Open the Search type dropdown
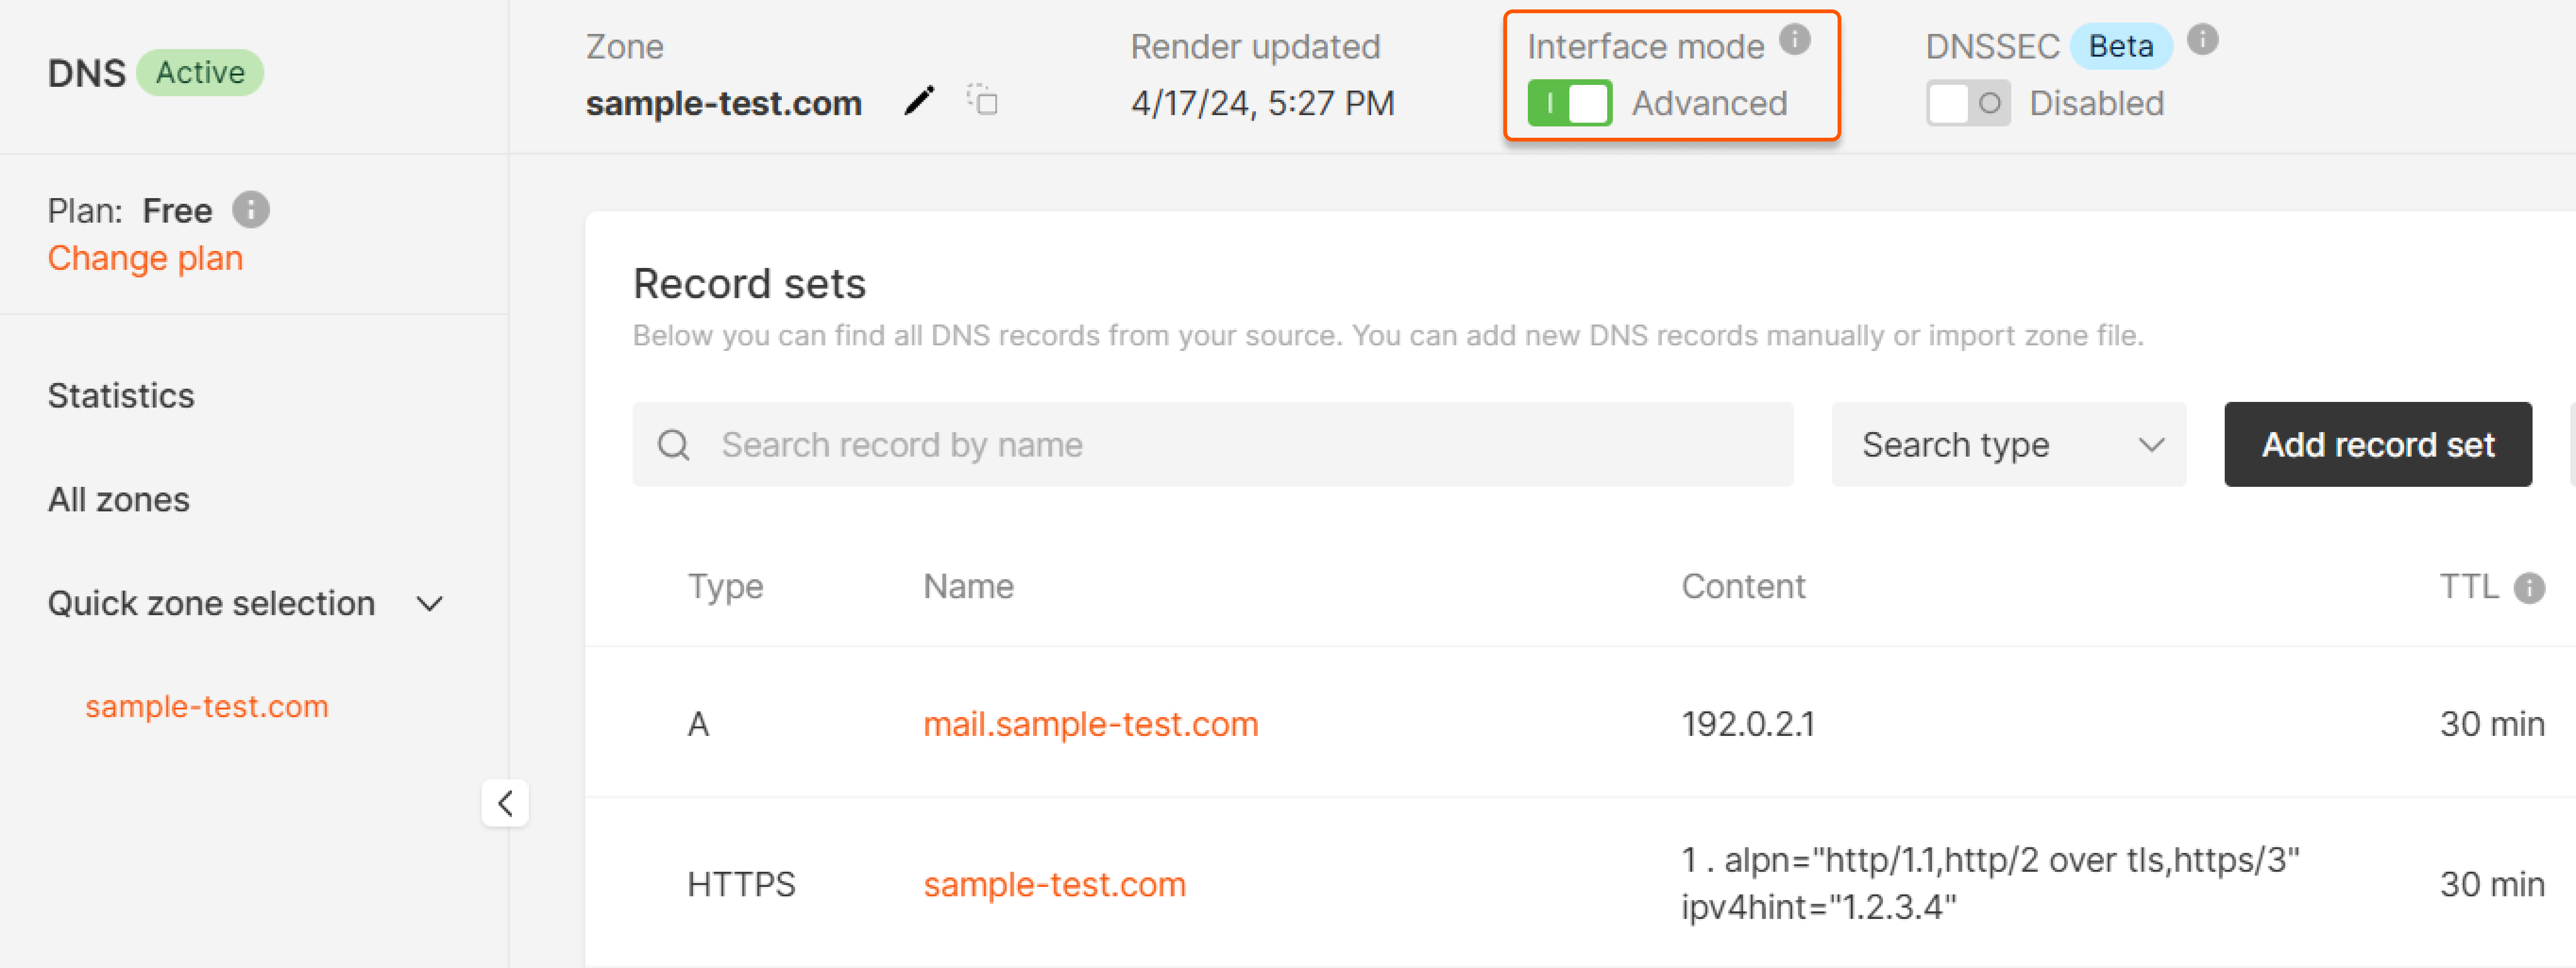This screenshot has width=2576, height=968. (2008, 444)
